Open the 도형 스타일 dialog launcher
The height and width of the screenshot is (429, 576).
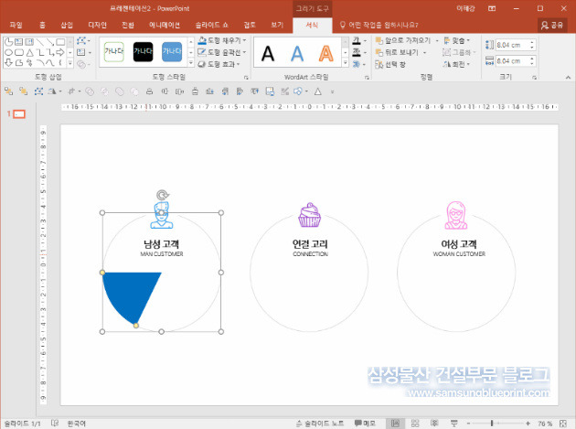(x=246, y=77)
